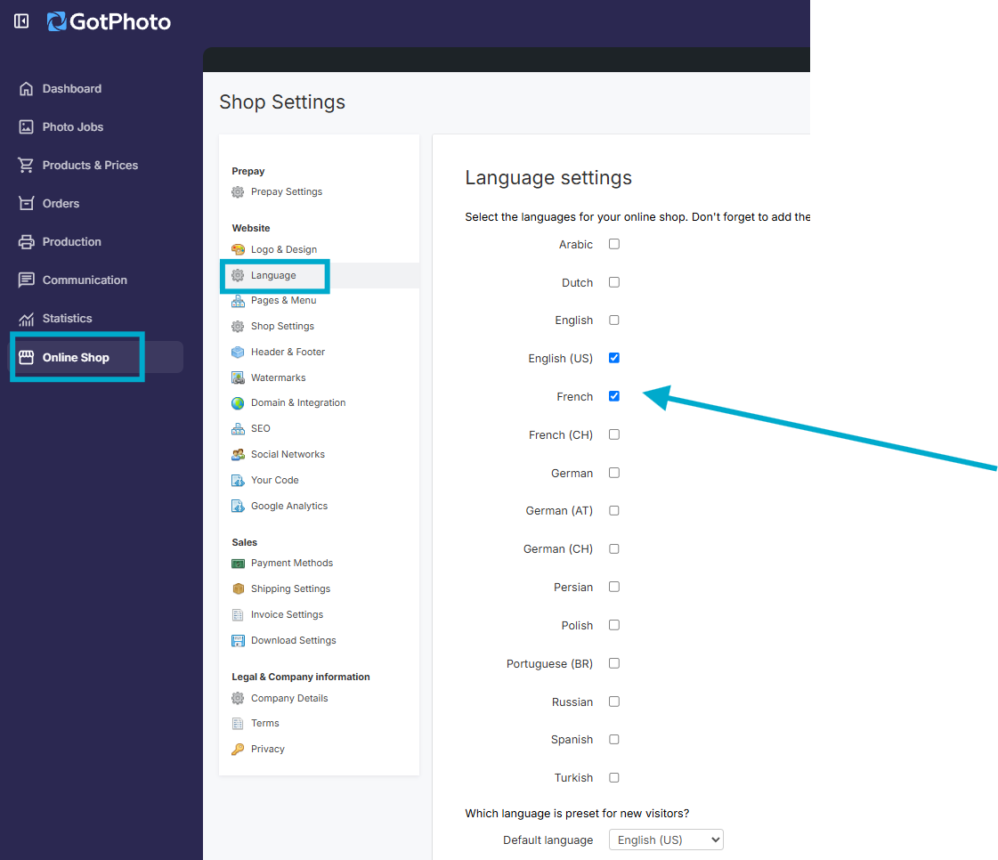The width and height of the screenshot is (998, 860).
Task: Open Communication in the sidebar
Action: [x=85, y=280]
